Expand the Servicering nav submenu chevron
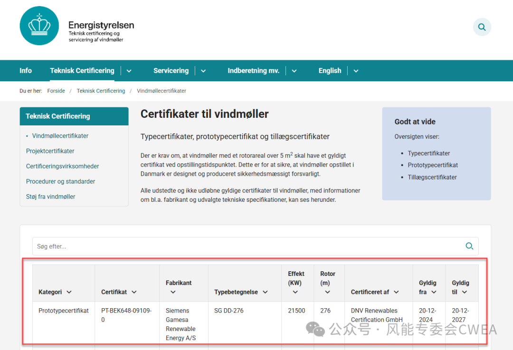The width and height of the screenshot is (513, 350). click(203, 71)
